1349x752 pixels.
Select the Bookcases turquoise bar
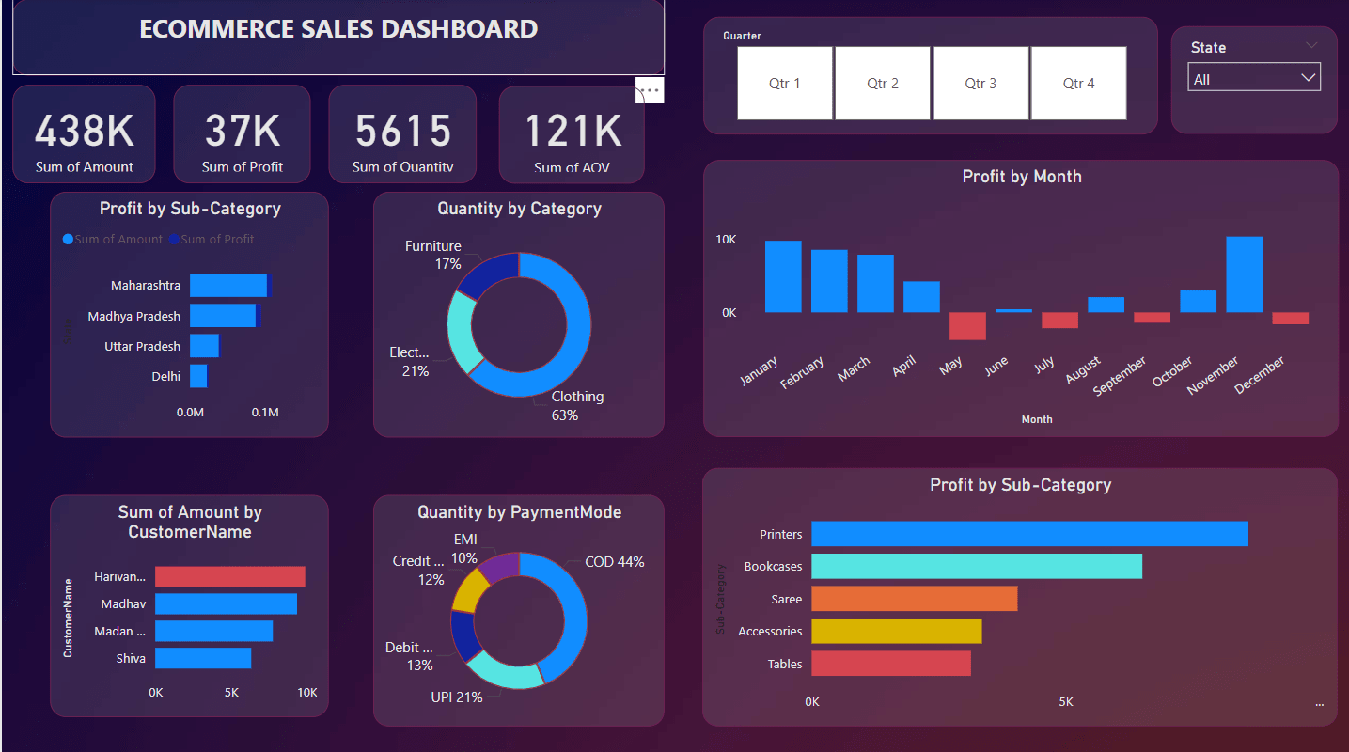976,566
